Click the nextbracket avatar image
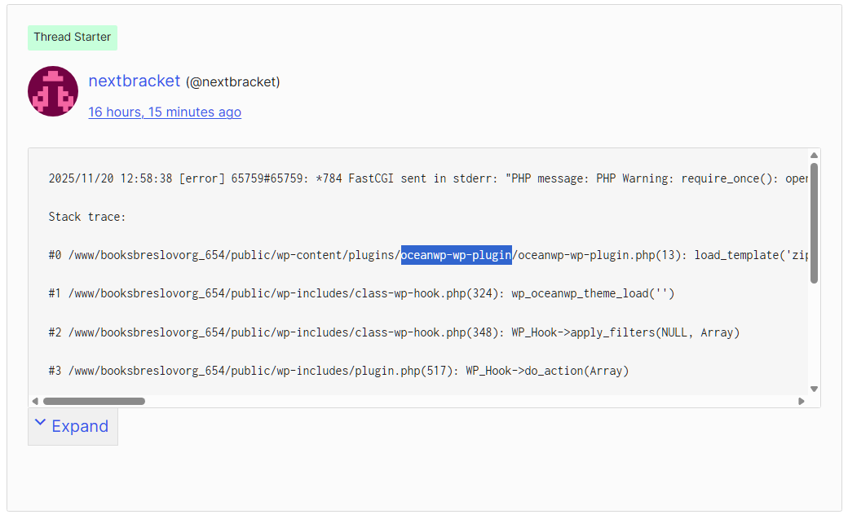This screenshot has width=848, height=519. (53, 91)
